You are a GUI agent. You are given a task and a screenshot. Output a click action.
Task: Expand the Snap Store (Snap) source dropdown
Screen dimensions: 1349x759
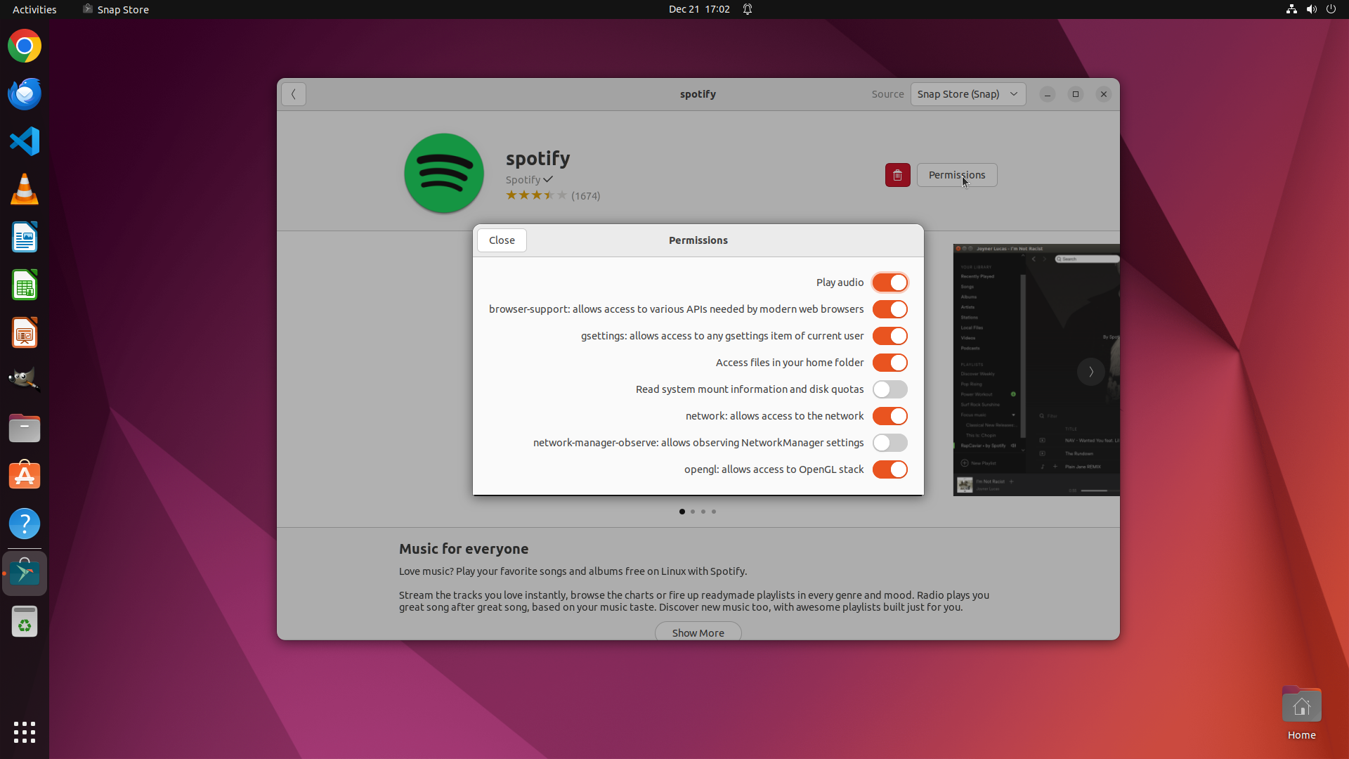pyautogui.click(x=967, y=94)
